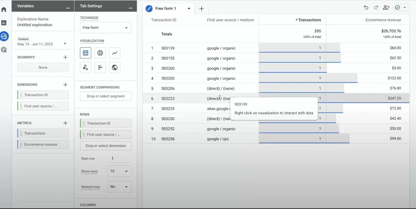Viewport: 416px width, 209px height.
Task: Add a new exploration tab
Action: (202, 8)
